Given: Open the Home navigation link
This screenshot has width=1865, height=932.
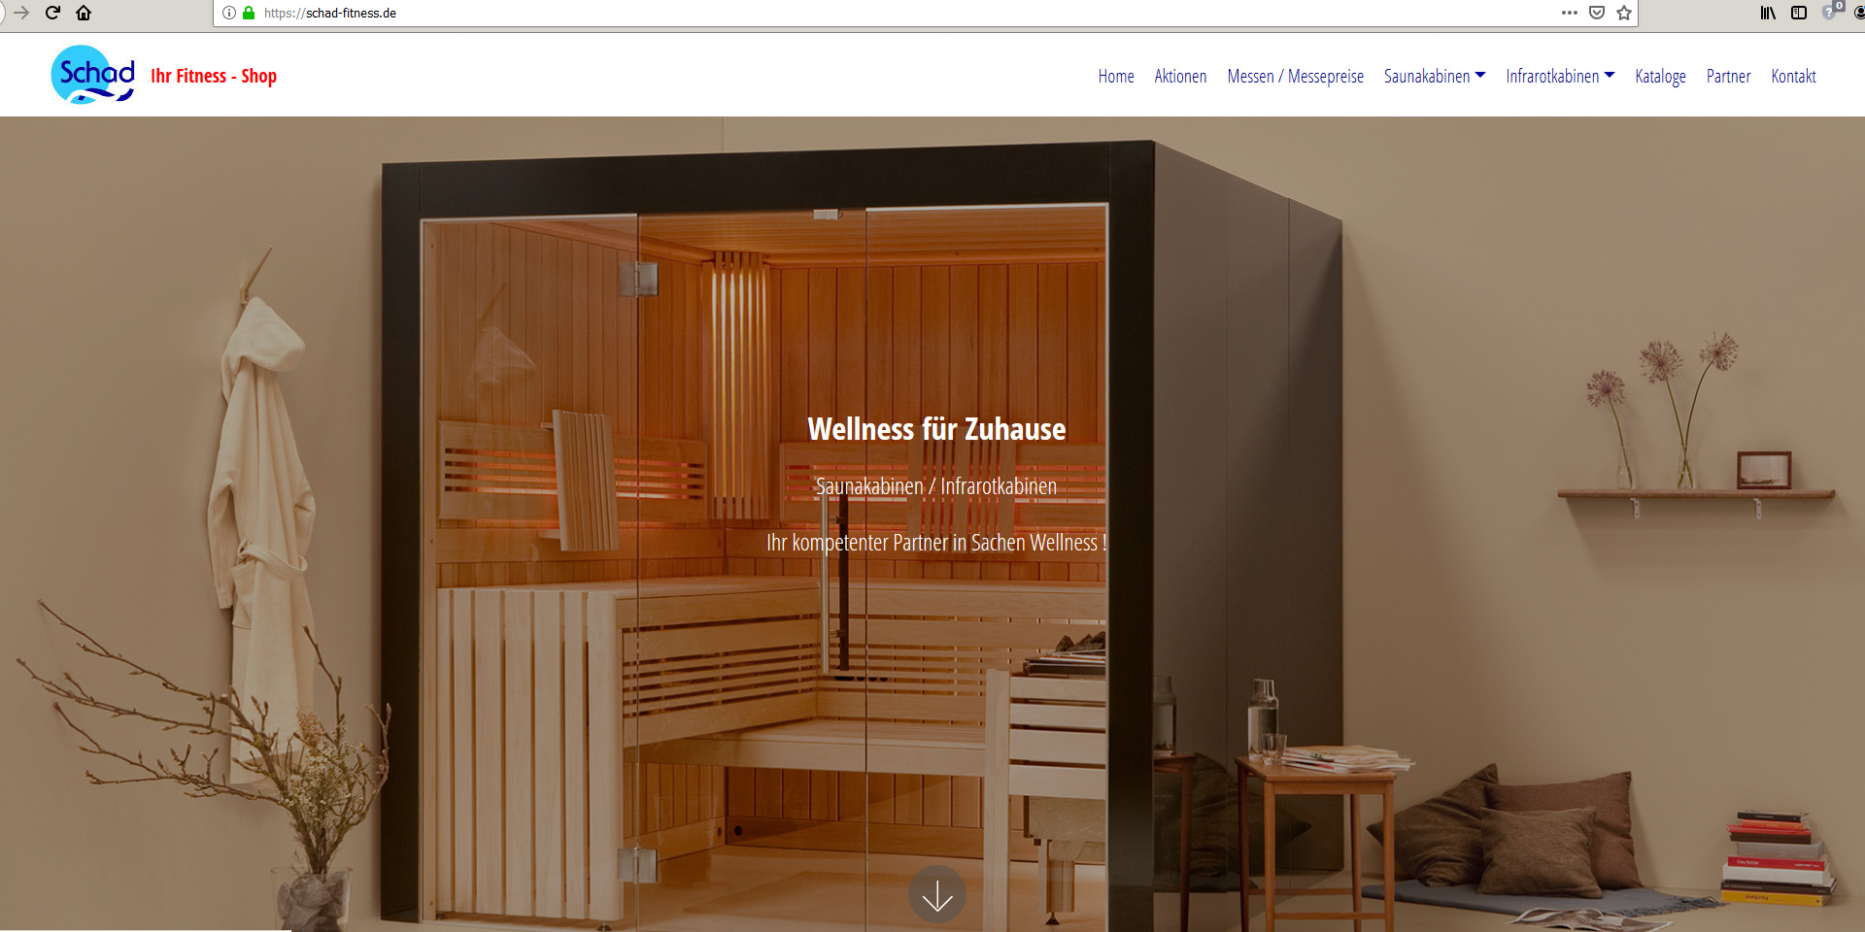Looking at the screenshot, I should point(1115,76).
